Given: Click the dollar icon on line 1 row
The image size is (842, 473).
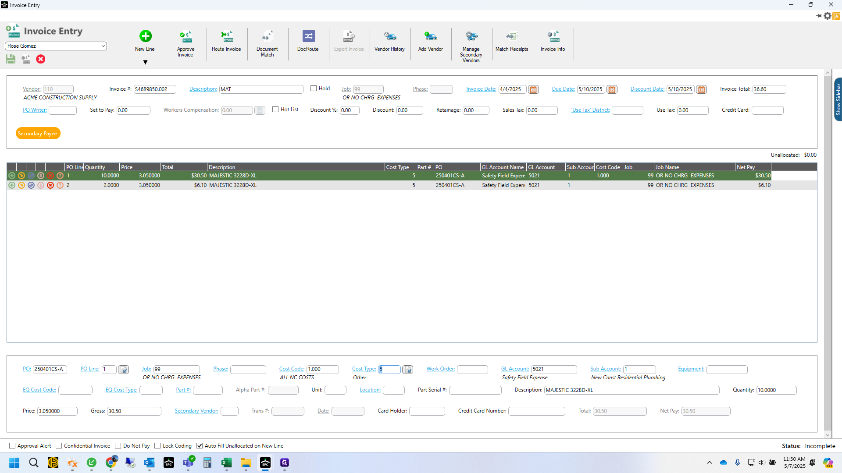Looking at the screenshot, I should click(41, 176).
